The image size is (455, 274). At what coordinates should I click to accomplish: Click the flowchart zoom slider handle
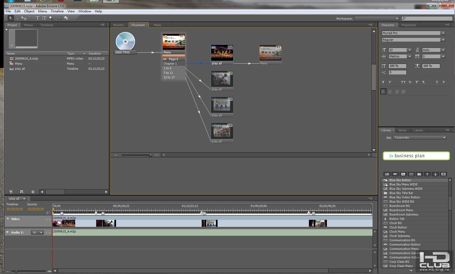150,155
